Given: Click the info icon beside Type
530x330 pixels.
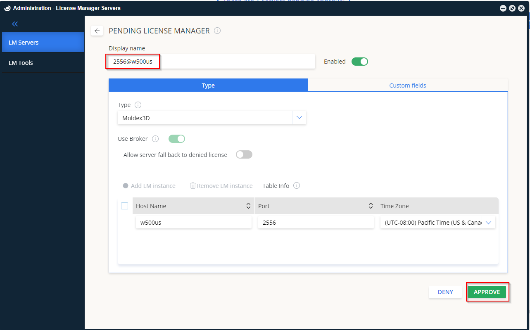Looking at the screenshot, I should (x=138, y=104).
